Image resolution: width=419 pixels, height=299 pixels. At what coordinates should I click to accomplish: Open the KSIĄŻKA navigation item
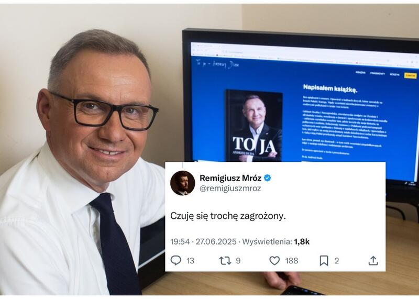tap(360, 72)
